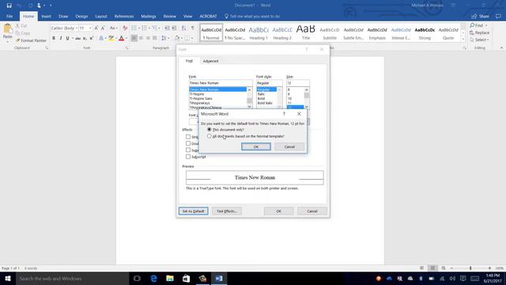Open the Mailings ribbon tab

149,16
